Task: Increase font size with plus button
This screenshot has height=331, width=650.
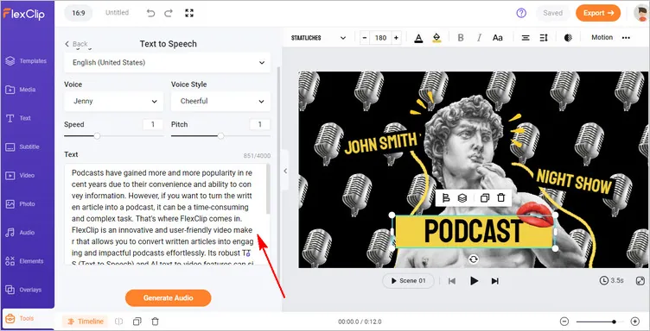Action: pyautogui.click(x=396, y=38)
